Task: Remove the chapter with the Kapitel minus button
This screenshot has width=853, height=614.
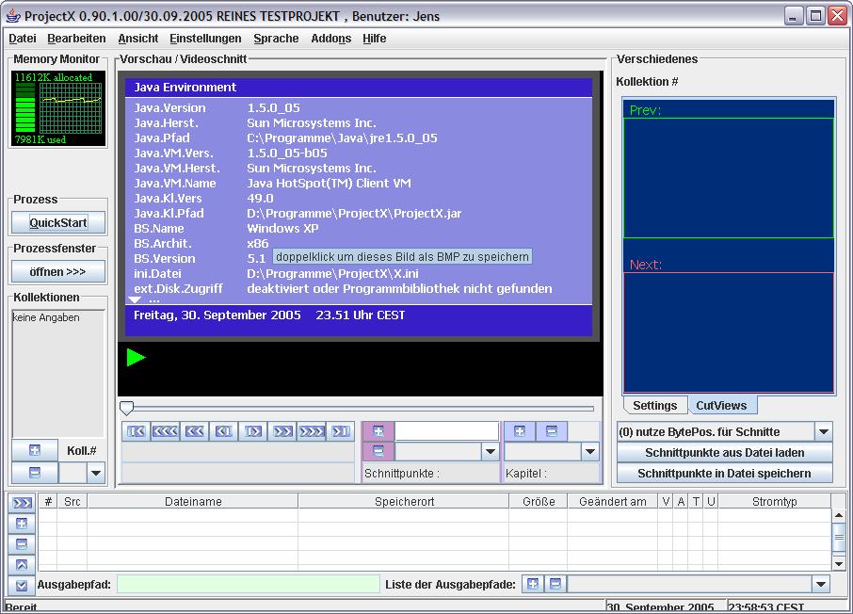Action: tap(551, 431)
